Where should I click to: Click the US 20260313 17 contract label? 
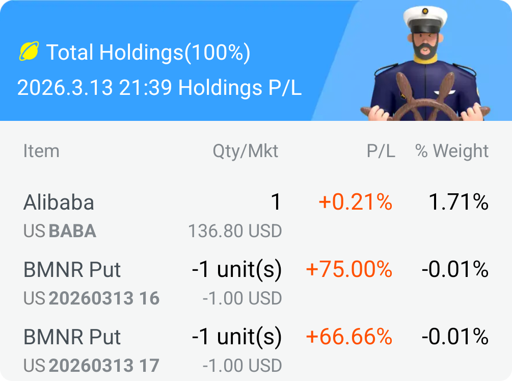point(92,366)
